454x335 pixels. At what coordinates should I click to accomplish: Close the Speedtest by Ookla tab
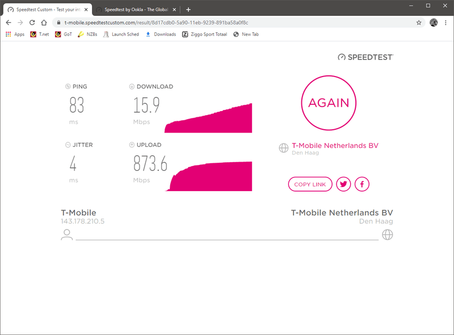174,10
